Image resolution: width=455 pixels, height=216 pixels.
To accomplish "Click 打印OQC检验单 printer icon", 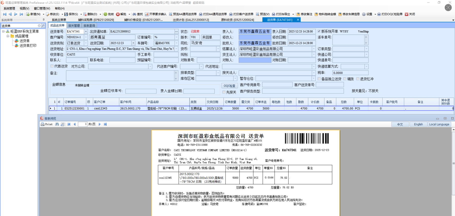I will (379, 14).
